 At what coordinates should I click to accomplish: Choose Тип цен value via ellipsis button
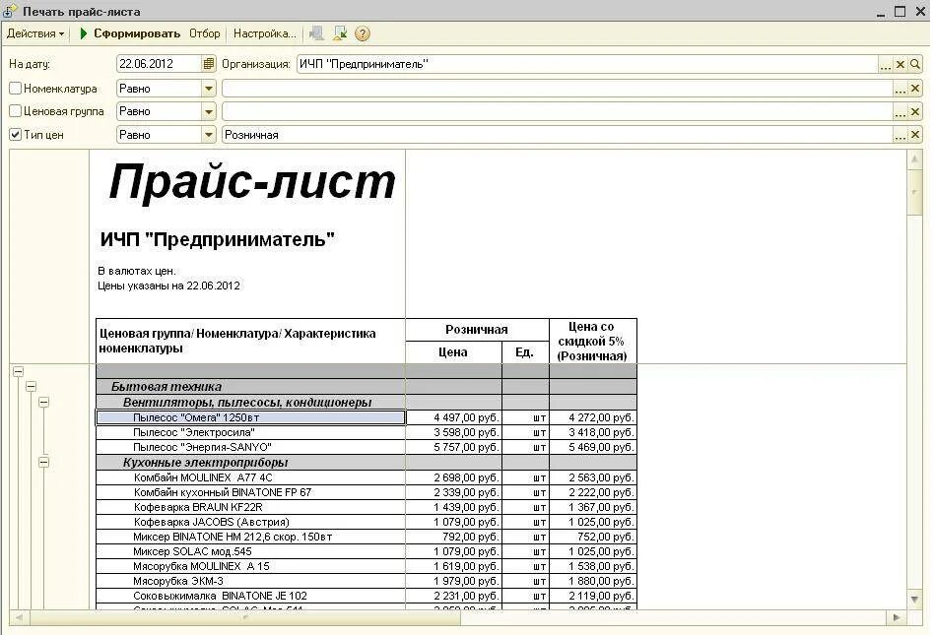(901, 135)
